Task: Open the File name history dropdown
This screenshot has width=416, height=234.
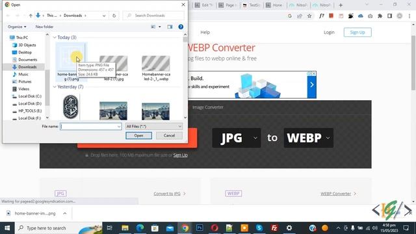Action: pos(119,127)
